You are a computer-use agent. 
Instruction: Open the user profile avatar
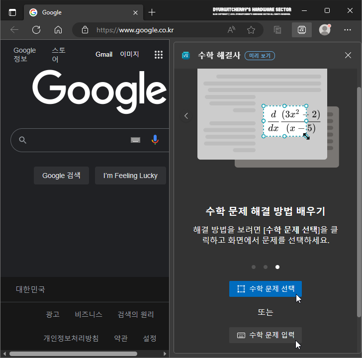pos(325,30)
